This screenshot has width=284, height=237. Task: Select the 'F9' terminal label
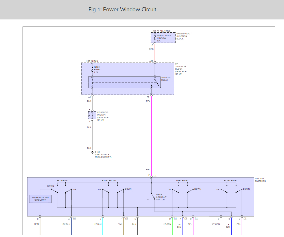[148, 97]
